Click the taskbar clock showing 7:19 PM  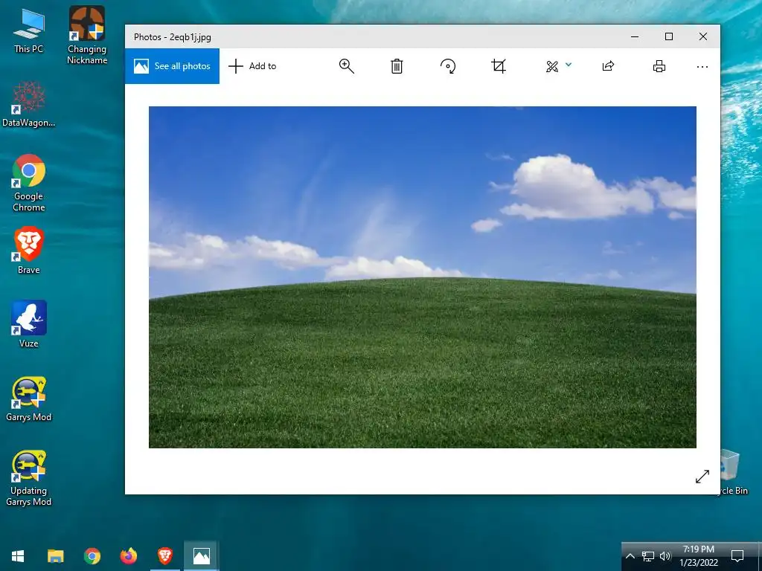pyautogui.click(x=699, y=556)
